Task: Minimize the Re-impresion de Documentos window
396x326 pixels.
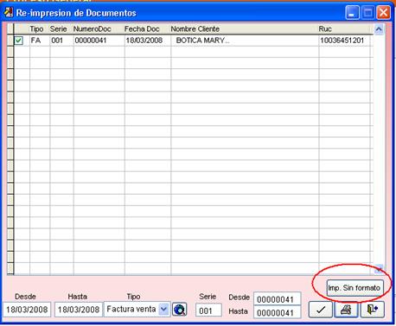Action: click(352, 13)
